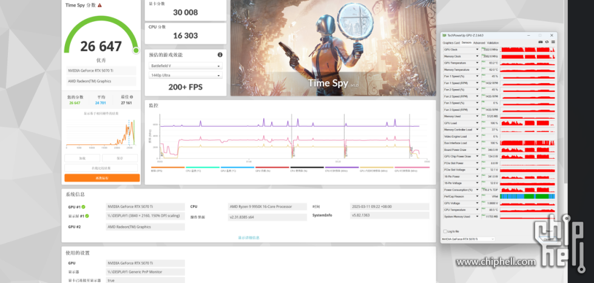Click GPU-Z refresh icon
Screen dimensions: 594x283
(x=547, y=42)
